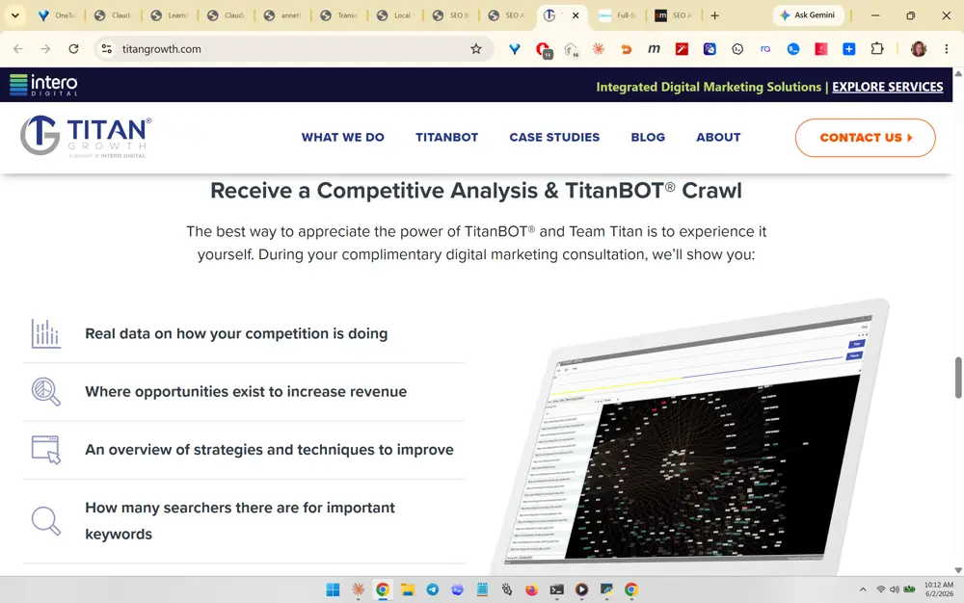The width and height of the screenshot is (964, 603).
Task: Click the browser window cursor icon for strategies
Action: 46,450
